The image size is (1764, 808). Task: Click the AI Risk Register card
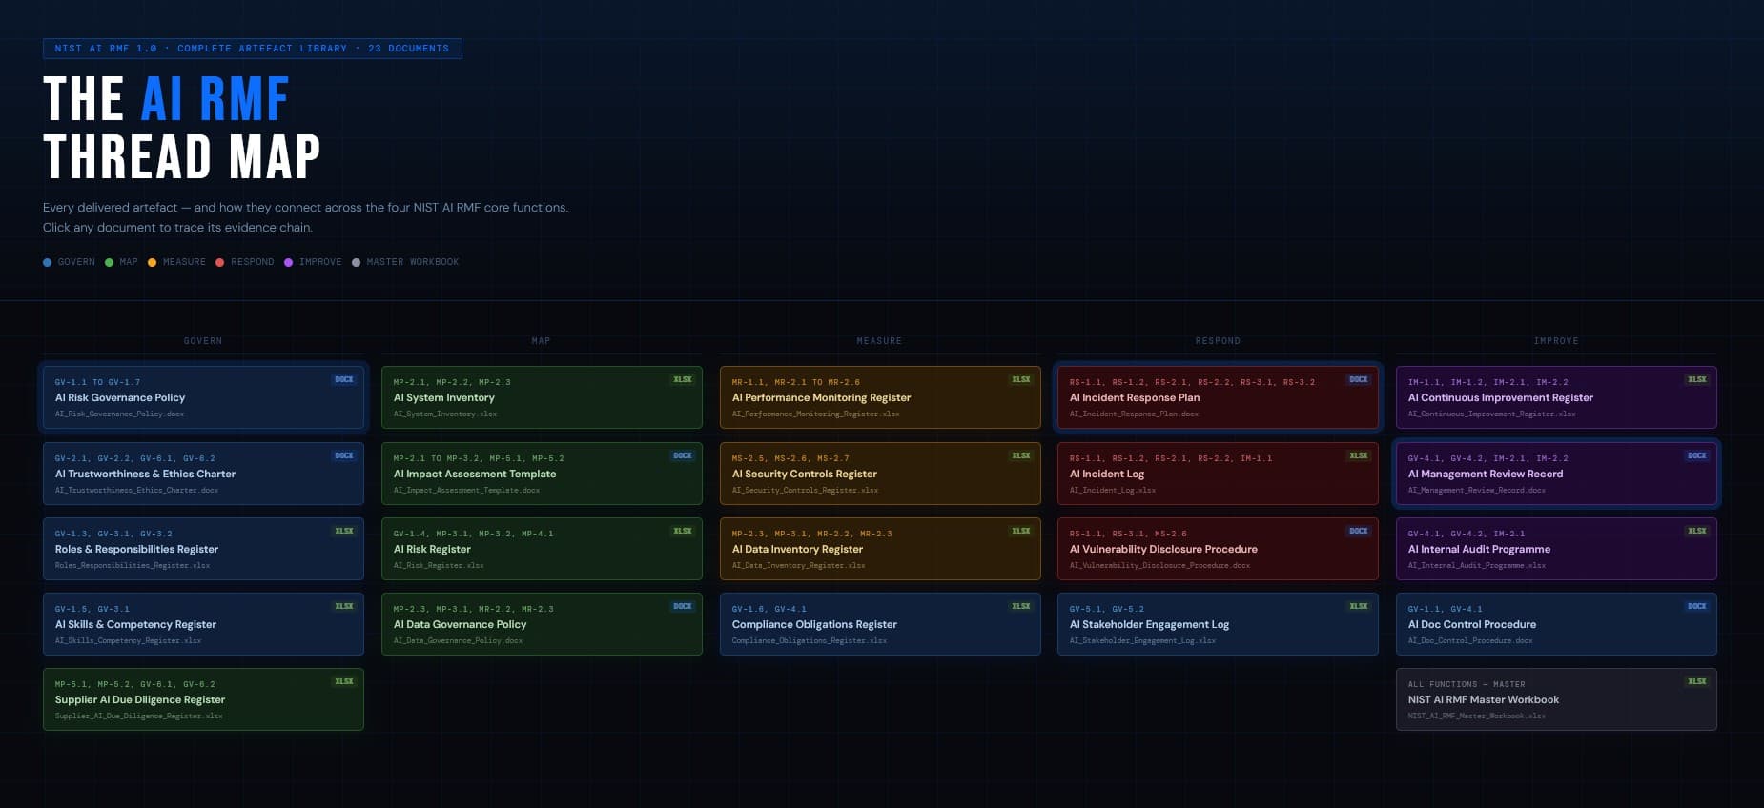(542, 549)
